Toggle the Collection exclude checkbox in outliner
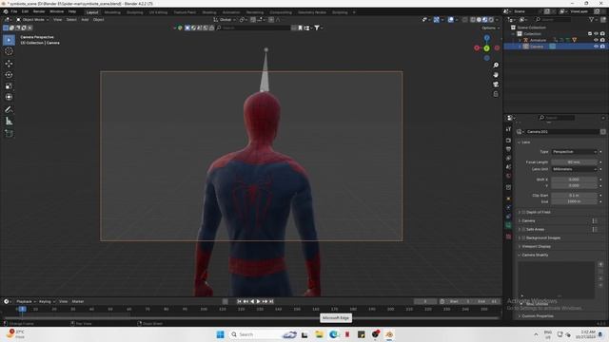The height and width of the screenshot is (342, 609). [590, 34]
